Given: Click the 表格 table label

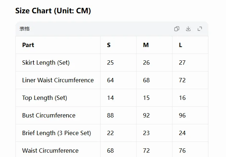Looking at the screenshot, I should coord(25,29).
